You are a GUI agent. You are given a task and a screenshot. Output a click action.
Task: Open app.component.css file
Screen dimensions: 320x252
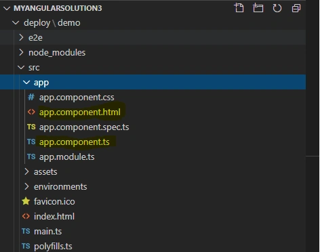point(77,98)
